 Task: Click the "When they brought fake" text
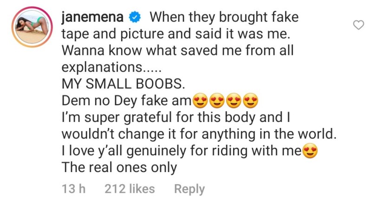click(224, 18)
